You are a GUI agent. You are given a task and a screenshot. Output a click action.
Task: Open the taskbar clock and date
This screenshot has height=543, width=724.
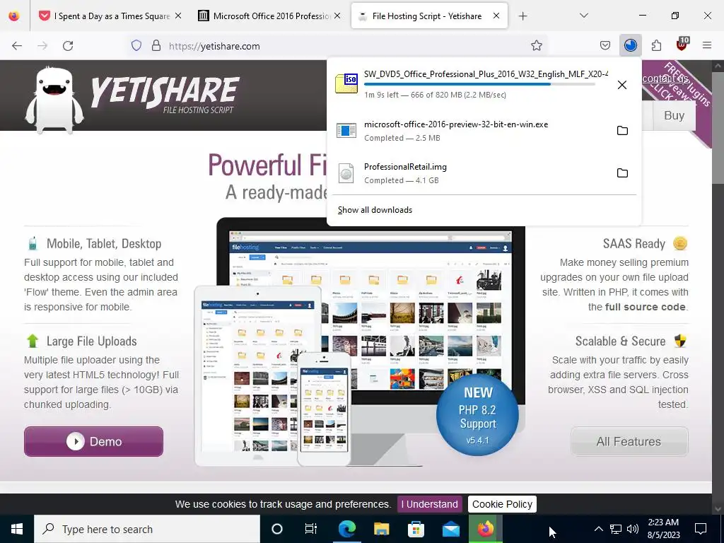tap(663, 529)
